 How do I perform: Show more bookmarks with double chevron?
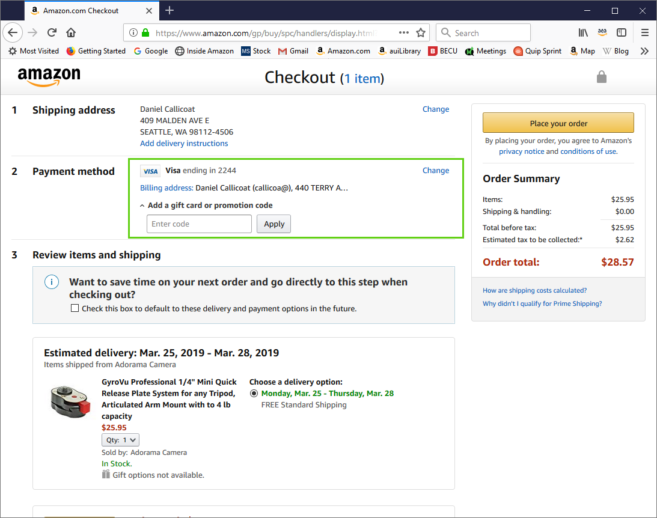pyautogui.click(x=645, y=51)
